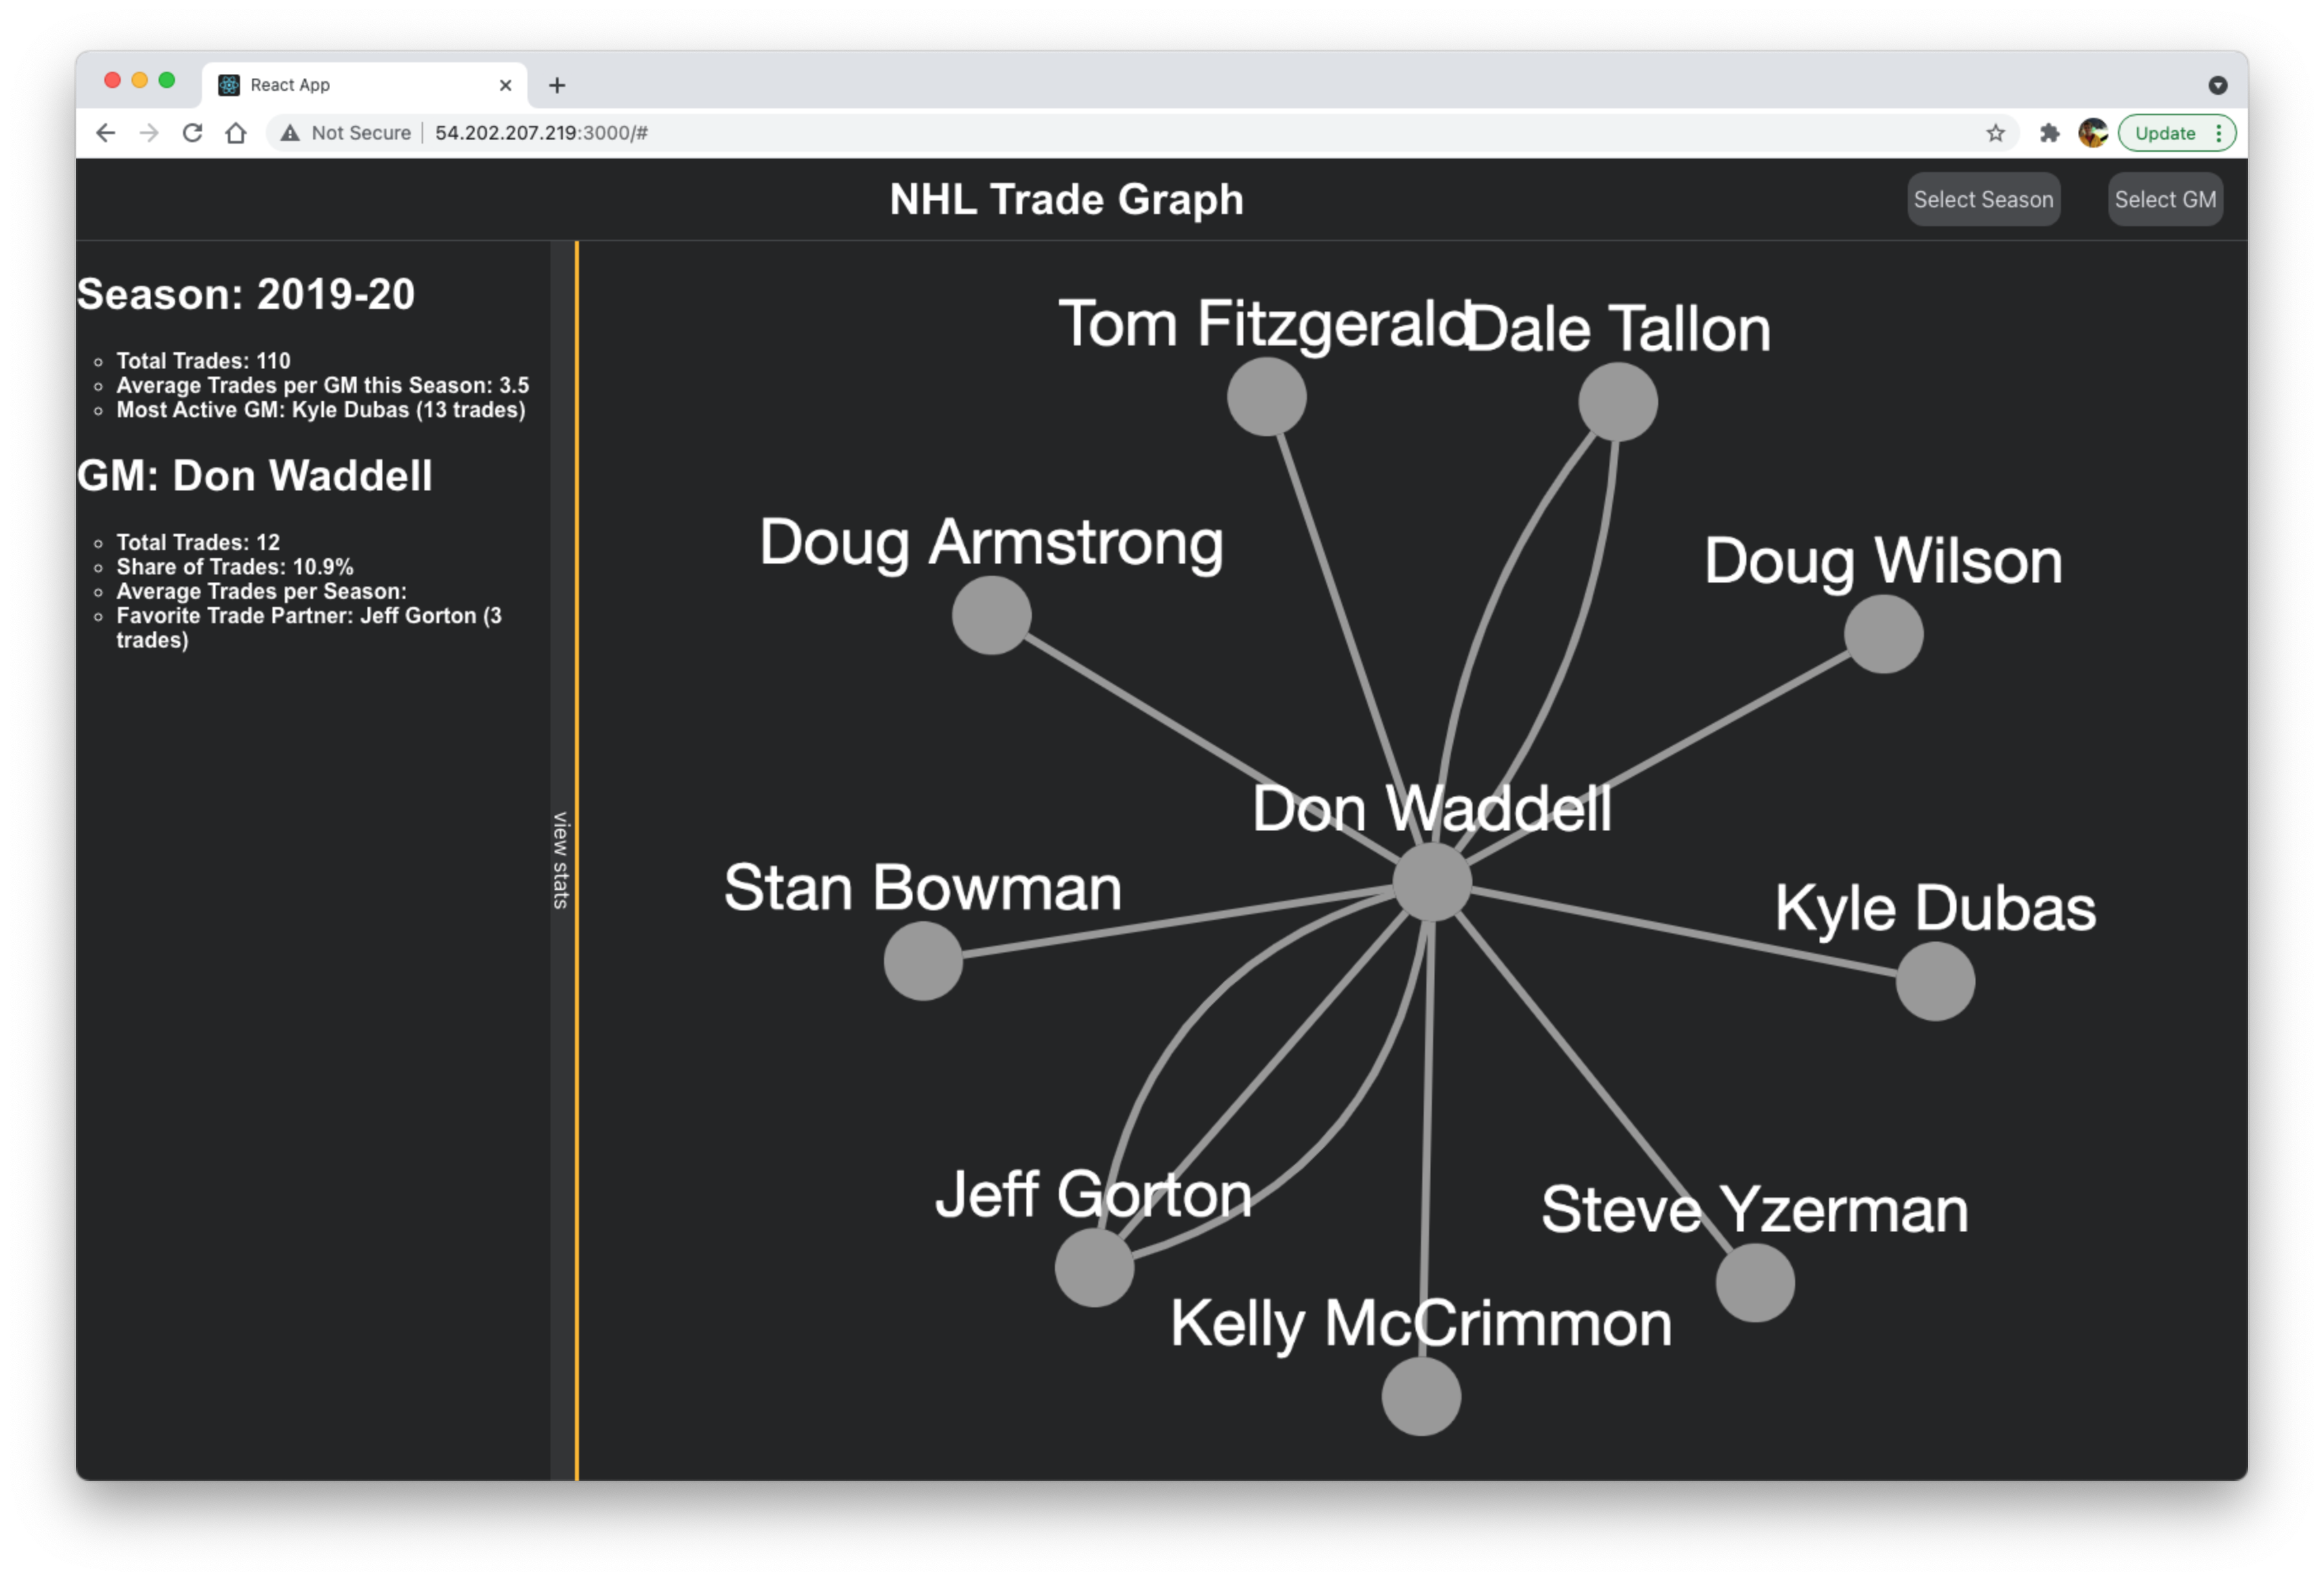Open the Select Season dropdown

(1982, 199)
